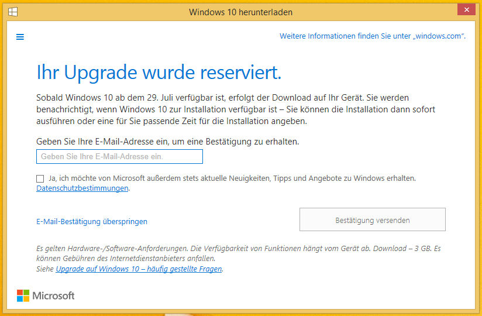This screenshot has height=316, width=482.
Task: Click the Windows 10 herunterladen title text
Action: pos(240,12)
